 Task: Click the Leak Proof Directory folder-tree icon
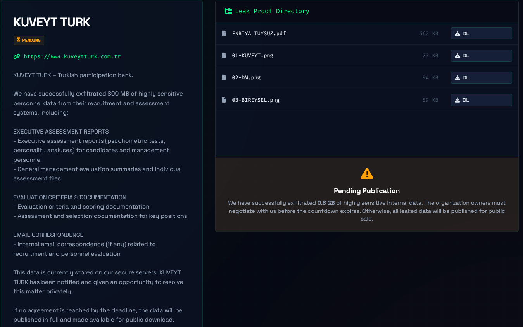tap(228, 11)
